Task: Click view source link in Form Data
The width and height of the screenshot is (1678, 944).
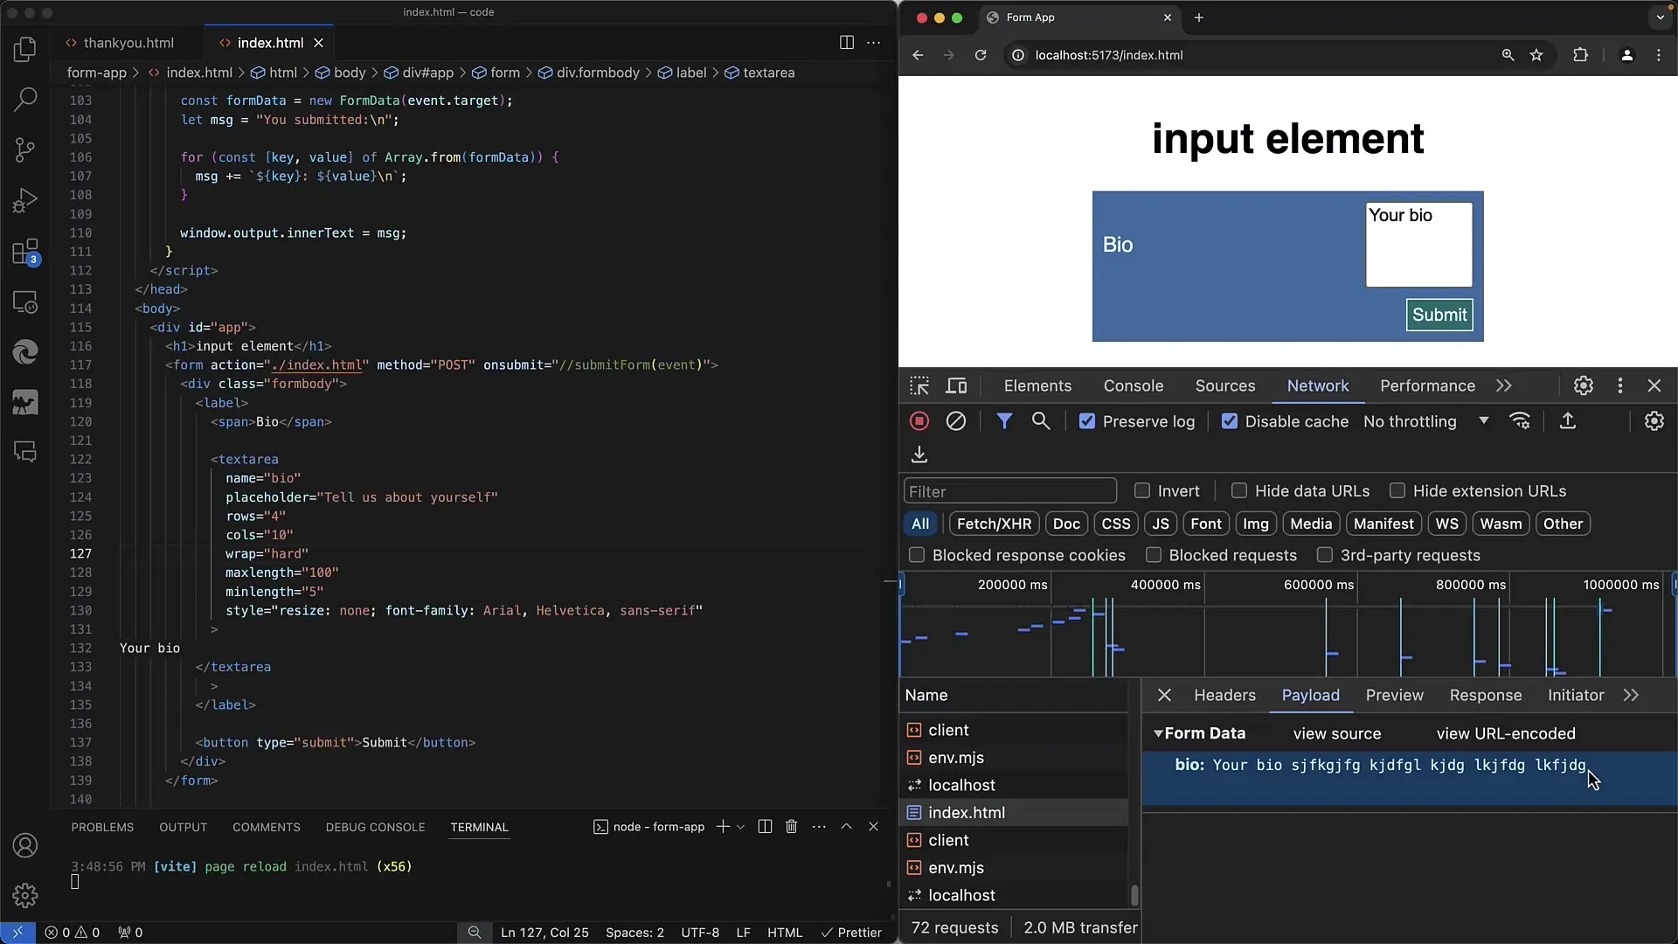Action: click(1337, 733)
